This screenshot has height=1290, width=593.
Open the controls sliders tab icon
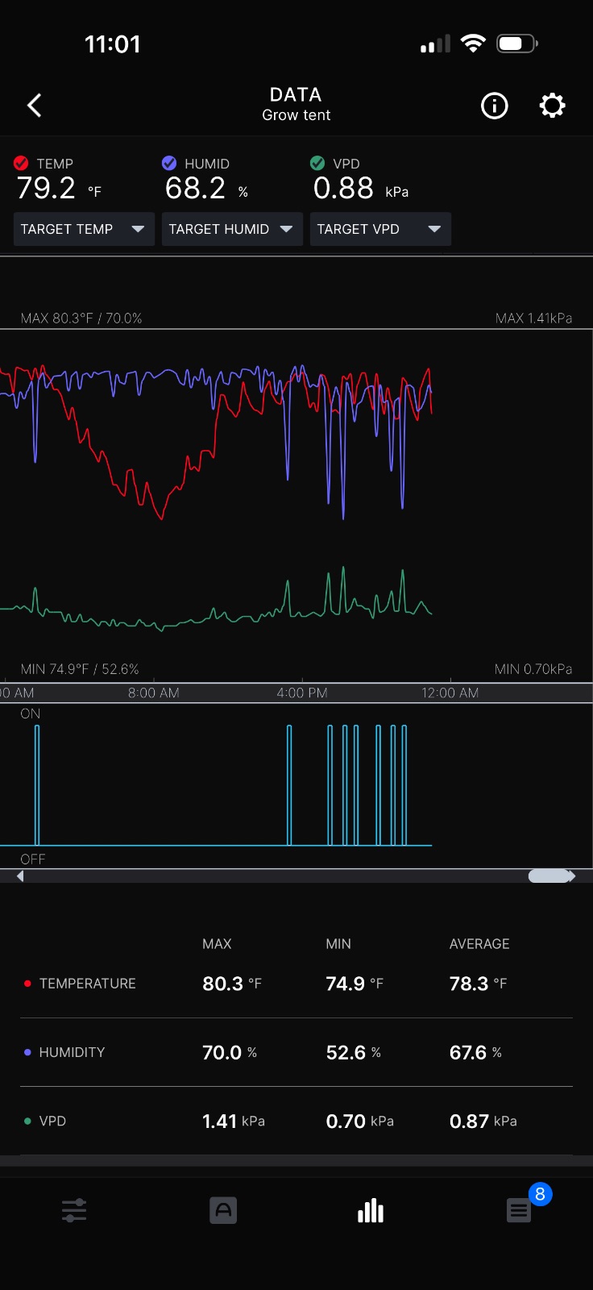point(74,1210)
